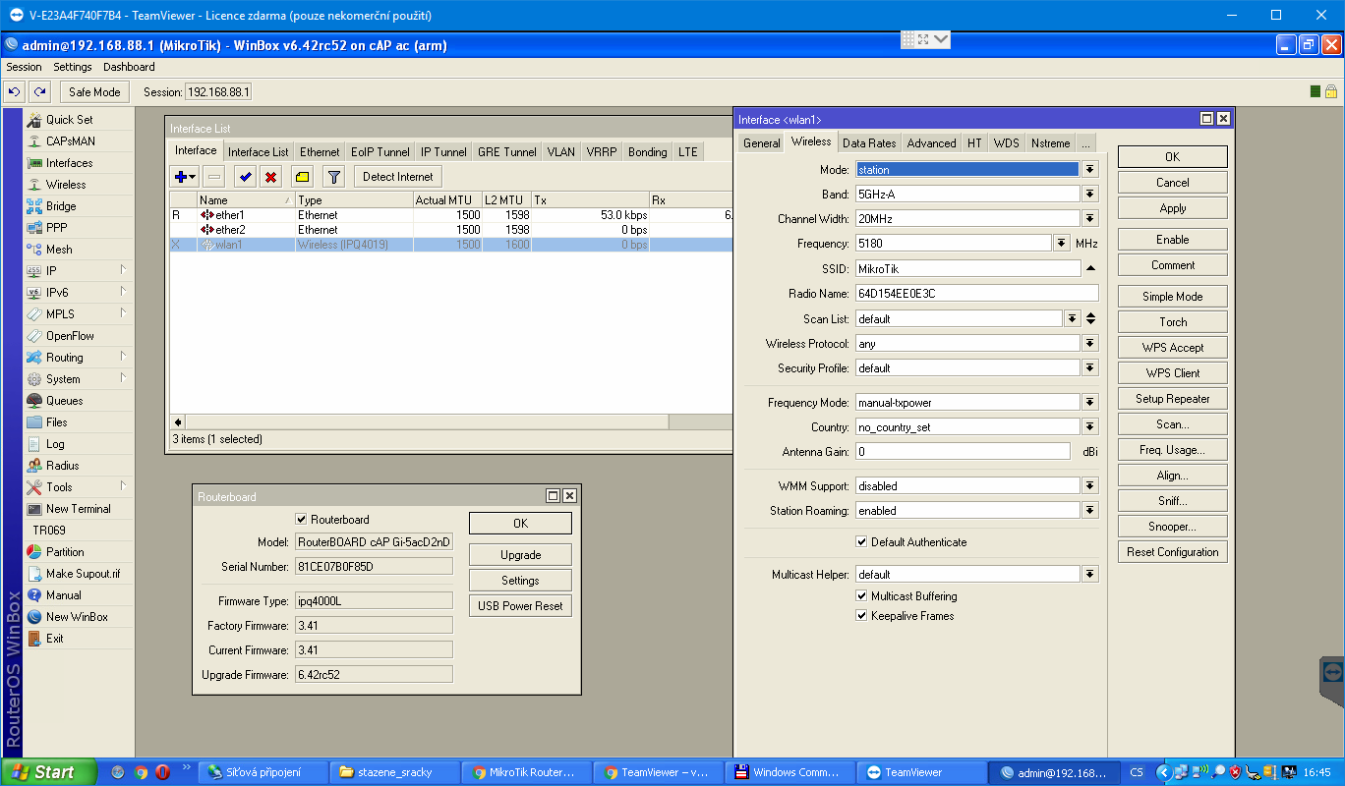Click Upgrade in the Routerboard window
This screenshot has height=786, width=1345.
520,555
